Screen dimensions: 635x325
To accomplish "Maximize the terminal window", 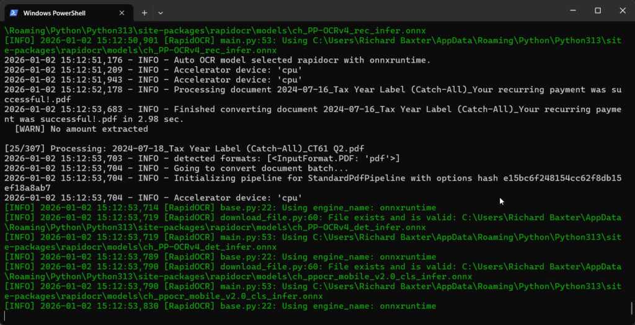I will [598, 11].
